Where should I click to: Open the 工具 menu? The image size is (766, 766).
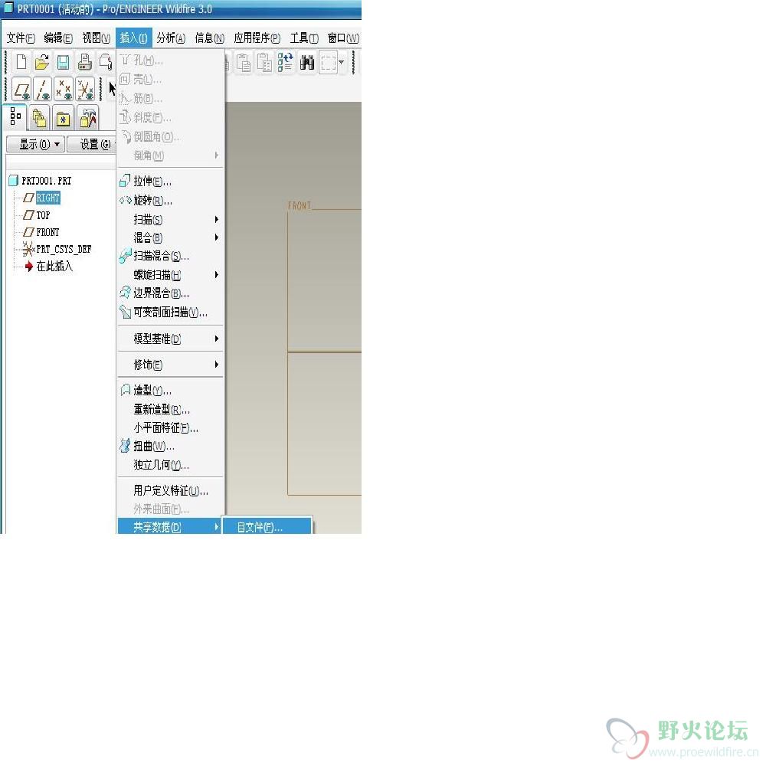[x=304, y=38]
